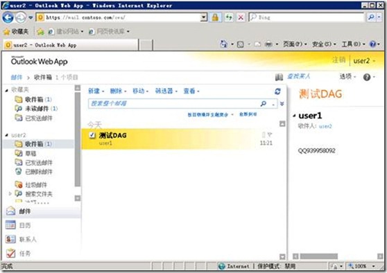This screenshot has height=273, width=387.
Task: Click the Bing search magnifier button
Action: click(x=371, y=17)
